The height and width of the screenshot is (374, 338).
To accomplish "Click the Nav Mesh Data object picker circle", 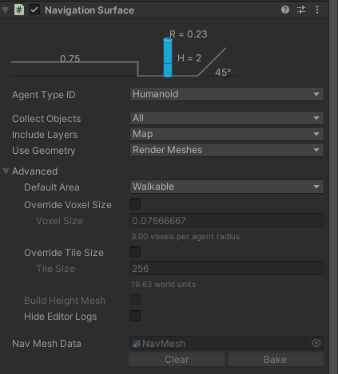I will [x=316, y=343].
